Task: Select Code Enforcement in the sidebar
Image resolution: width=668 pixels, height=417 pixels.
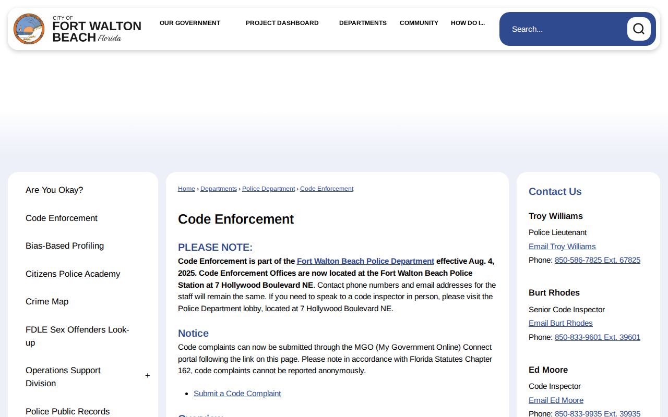Action: (x=62, y=218)
